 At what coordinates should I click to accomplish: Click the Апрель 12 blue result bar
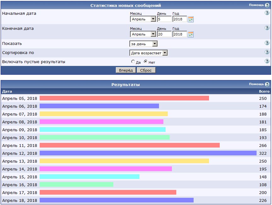(148, 153)
